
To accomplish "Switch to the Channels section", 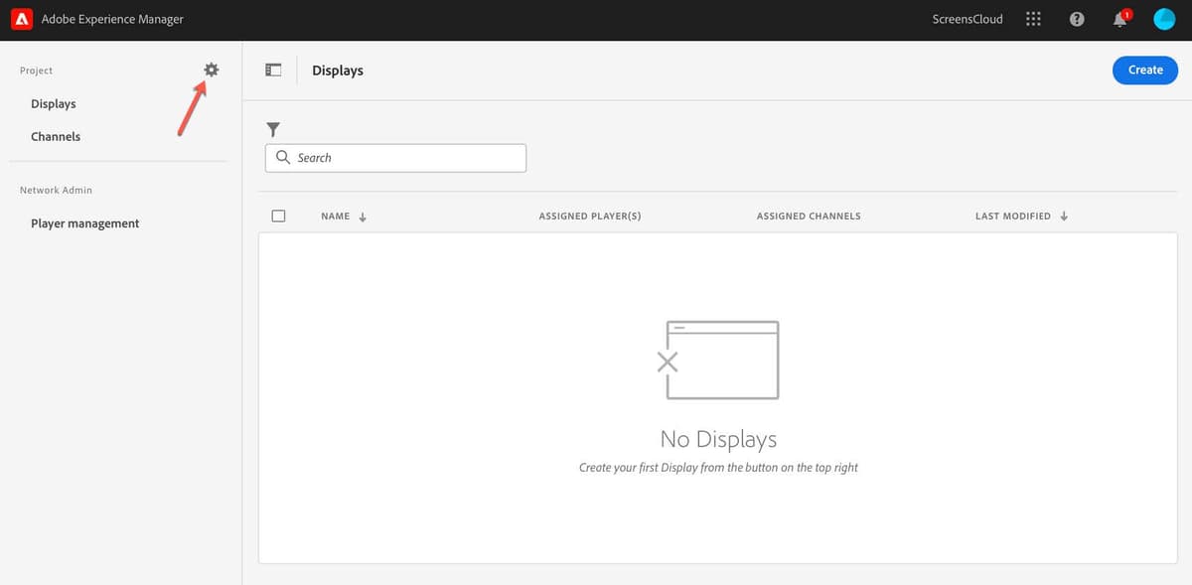I will tap(55, 136).
